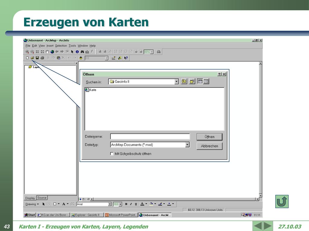Open the line color swatch
This screenshot has width=309, height=231.
(x=160, y=204)
